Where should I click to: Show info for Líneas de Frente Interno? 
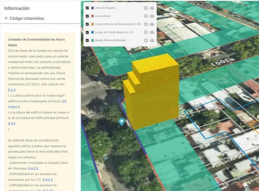[x=146, y=32]
